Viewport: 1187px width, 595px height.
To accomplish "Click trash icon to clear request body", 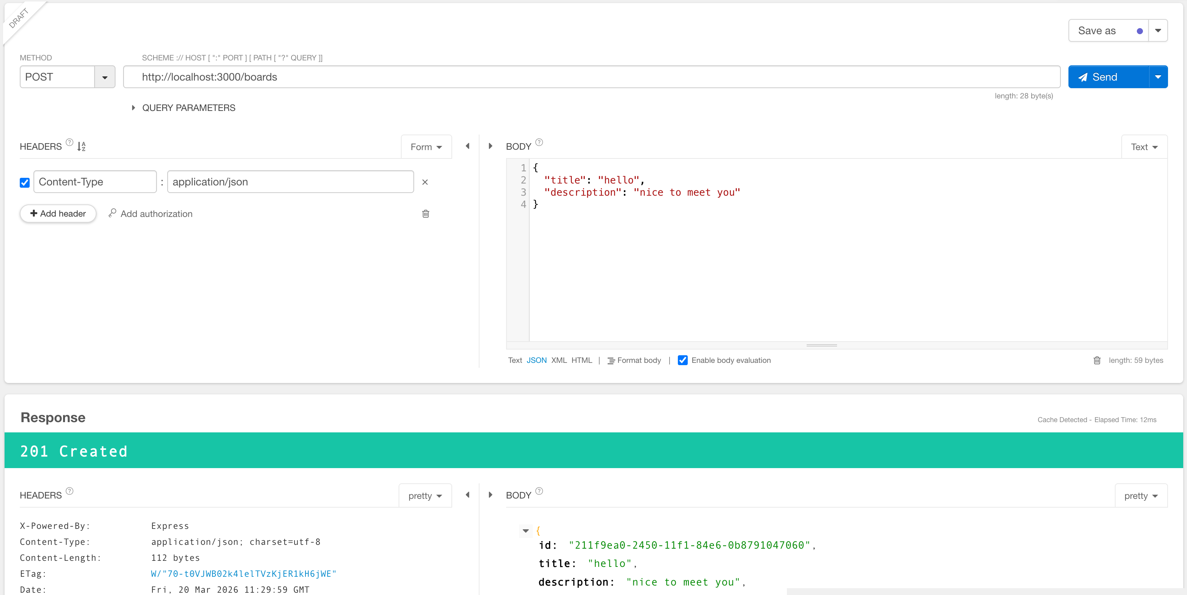I will point(1097,361).
